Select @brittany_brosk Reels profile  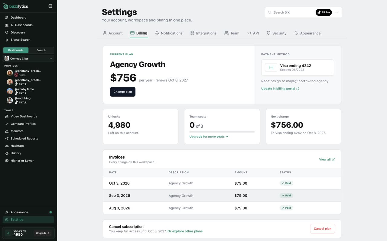[x=28, y=73]
